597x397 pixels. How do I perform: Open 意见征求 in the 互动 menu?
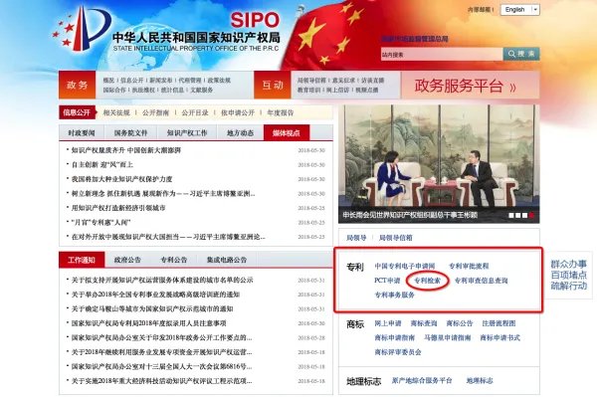343,81
